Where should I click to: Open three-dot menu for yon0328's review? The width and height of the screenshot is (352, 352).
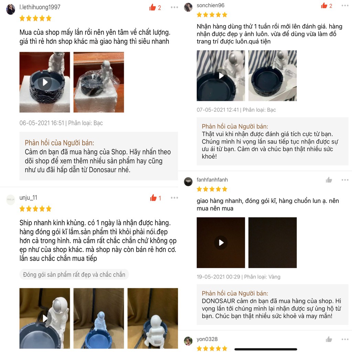pos(345,339)
